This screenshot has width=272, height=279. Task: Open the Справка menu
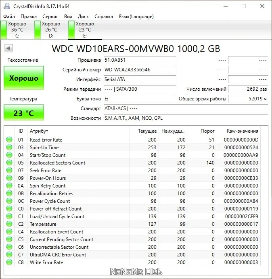(x=103, y=17)
